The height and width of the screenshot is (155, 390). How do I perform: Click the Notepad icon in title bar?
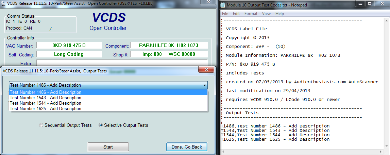[x=223, y=5]
